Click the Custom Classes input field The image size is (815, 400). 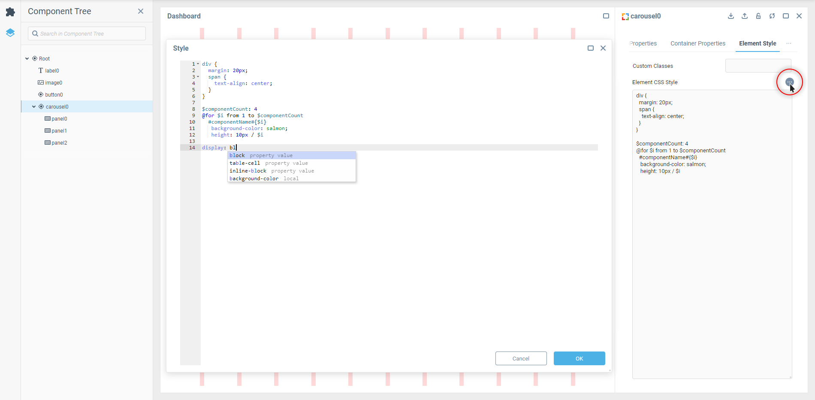[x=758, y=66]
